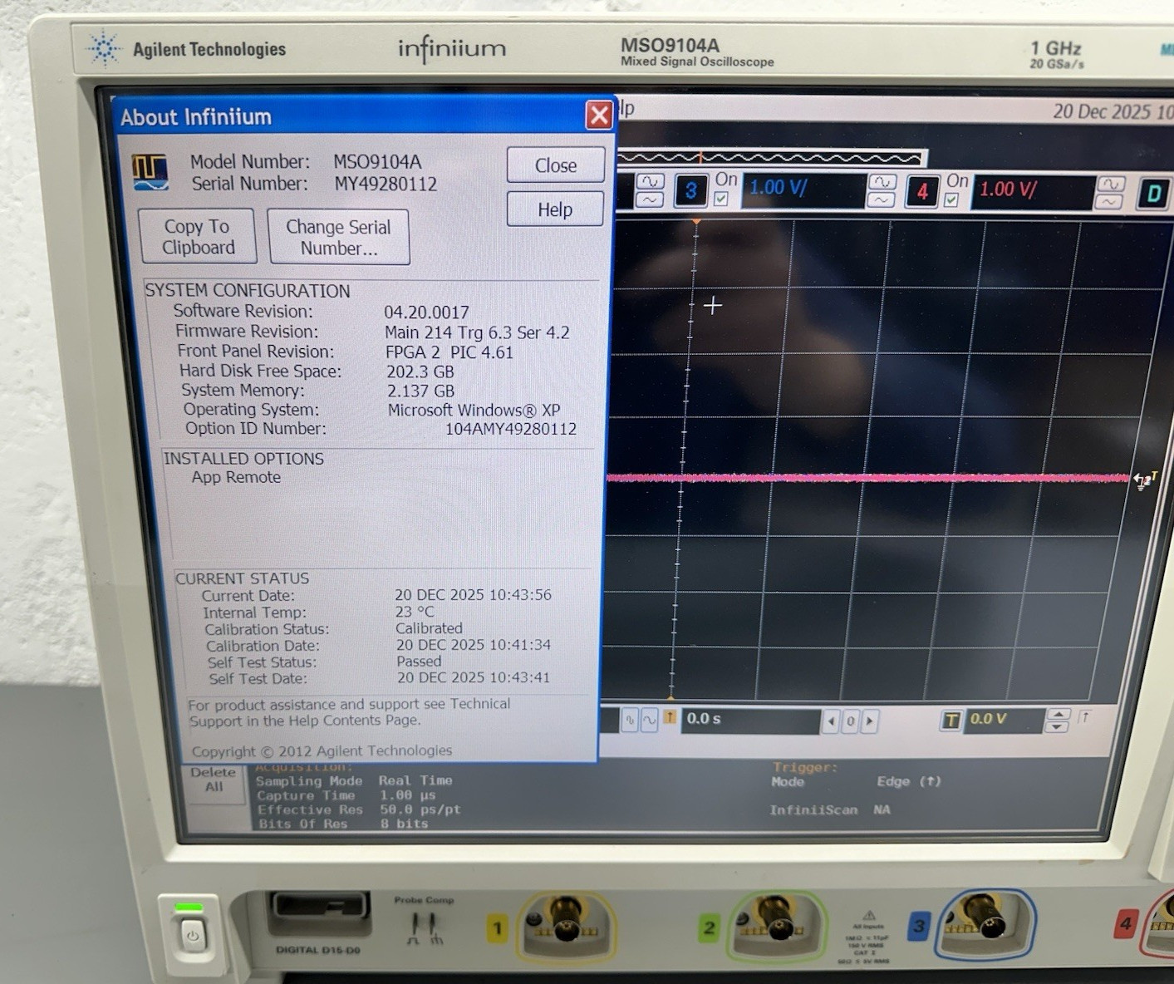This screenshot has height=984, width=1174.
Task: Click channel 3 scale field showing 1.00 V/
Action: (x=803, y=190)
